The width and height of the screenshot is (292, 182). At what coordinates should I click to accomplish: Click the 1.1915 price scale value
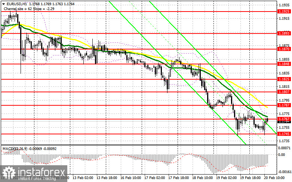click(x=284, y=18)
